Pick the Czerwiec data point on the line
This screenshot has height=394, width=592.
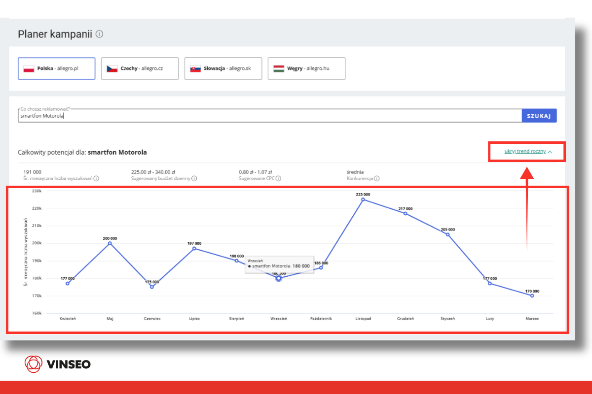(x=152, y=287)
